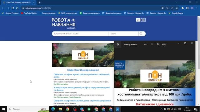Viewport: 200px width, 112px height.
Task: Switch language with the UK button
Action: 138,20
